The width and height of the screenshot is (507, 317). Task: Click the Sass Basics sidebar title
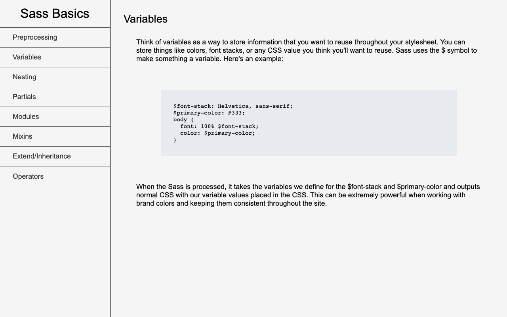click(x=55, y=13)
